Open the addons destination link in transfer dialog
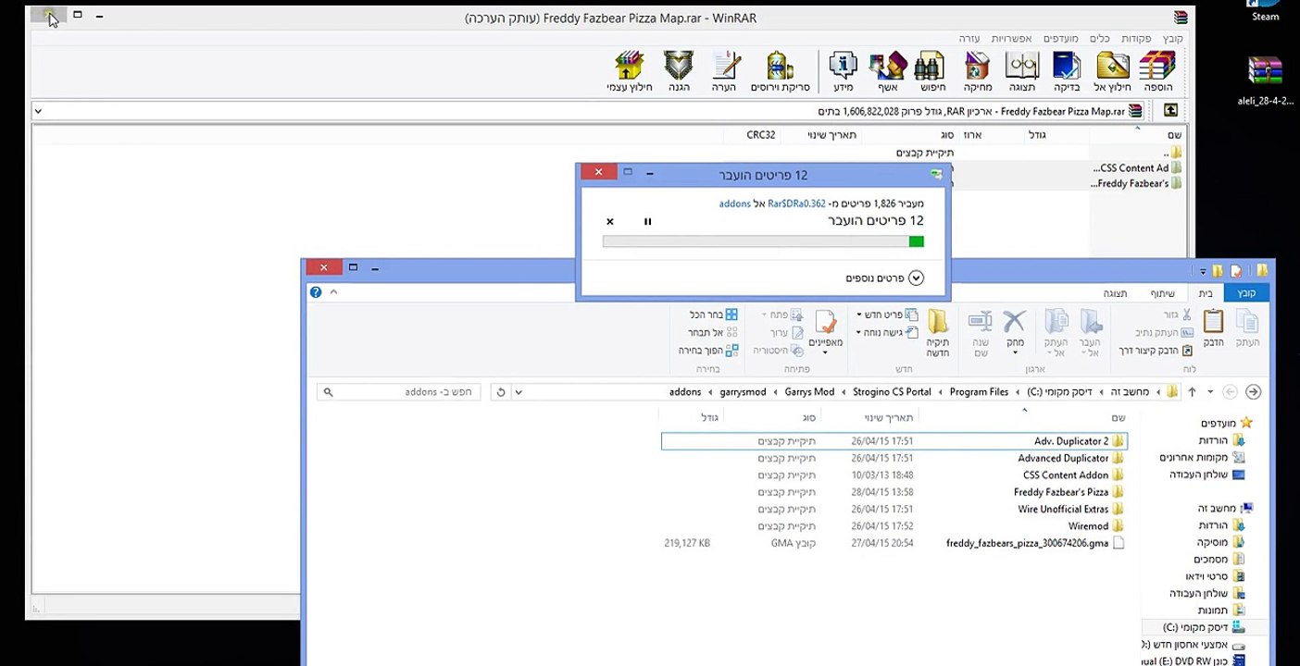Screen dimensions: 1300x666 tap(735, 203)
